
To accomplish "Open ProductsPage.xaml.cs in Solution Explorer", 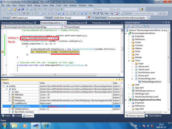I will click(150, 82).
